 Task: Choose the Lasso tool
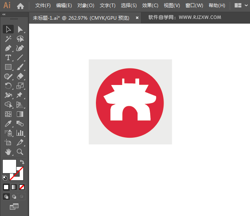coord(20,39)
